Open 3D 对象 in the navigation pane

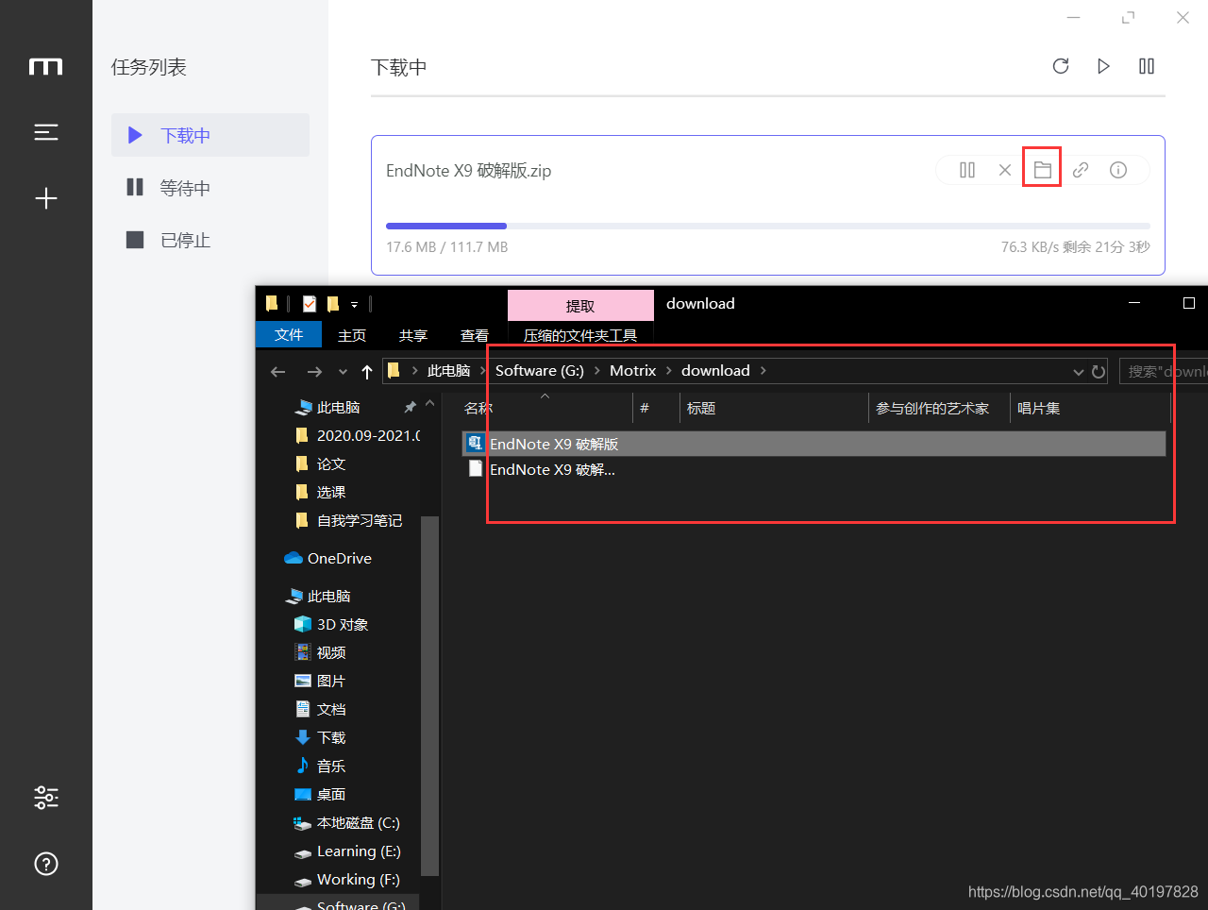pos(331,624)
